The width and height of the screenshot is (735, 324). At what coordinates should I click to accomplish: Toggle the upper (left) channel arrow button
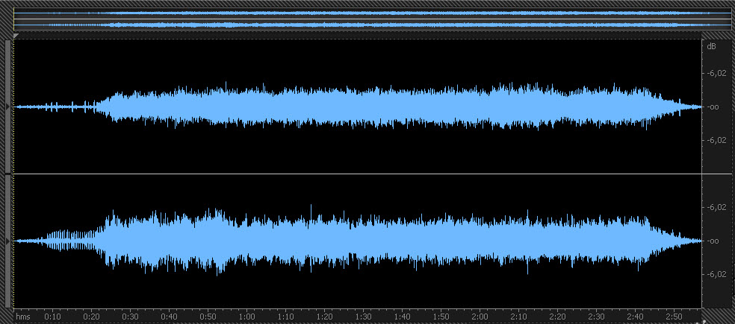[7, 107]
